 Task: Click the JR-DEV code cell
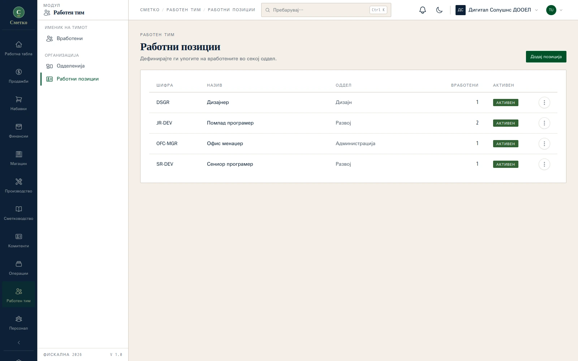[164, 123]
